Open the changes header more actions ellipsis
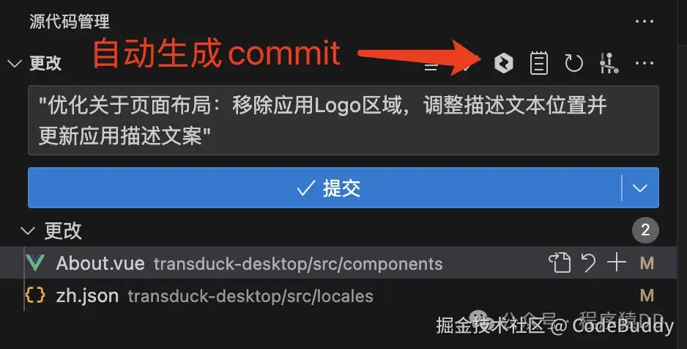 [x=645, y=63]
